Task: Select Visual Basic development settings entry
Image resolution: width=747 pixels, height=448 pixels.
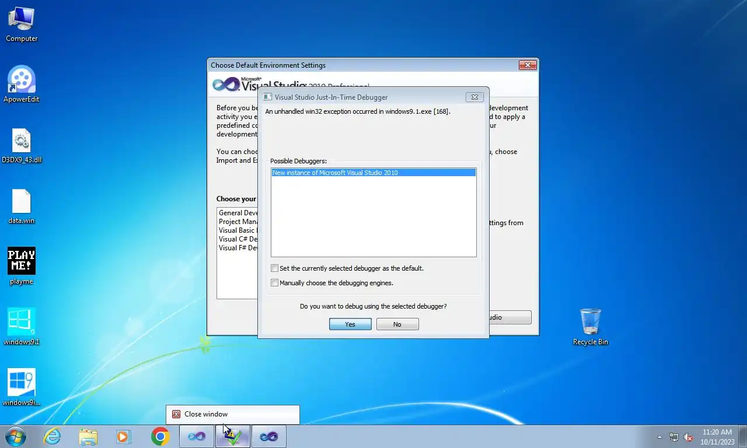Action: (238, 230)
